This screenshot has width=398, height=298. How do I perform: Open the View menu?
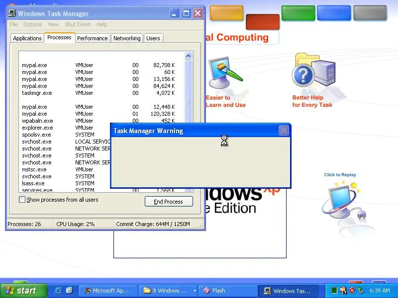click(53, 24)
